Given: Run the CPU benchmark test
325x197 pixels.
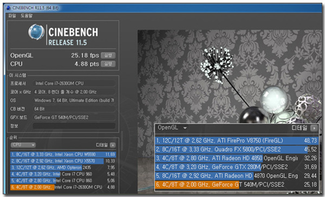Looking at the screenshot, I should click(x=108, y=64).
